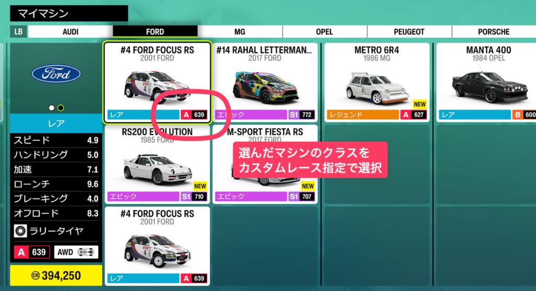
Task: Click the NEW tag on RS200 Evolution
Action: click(x=200, y=186)
